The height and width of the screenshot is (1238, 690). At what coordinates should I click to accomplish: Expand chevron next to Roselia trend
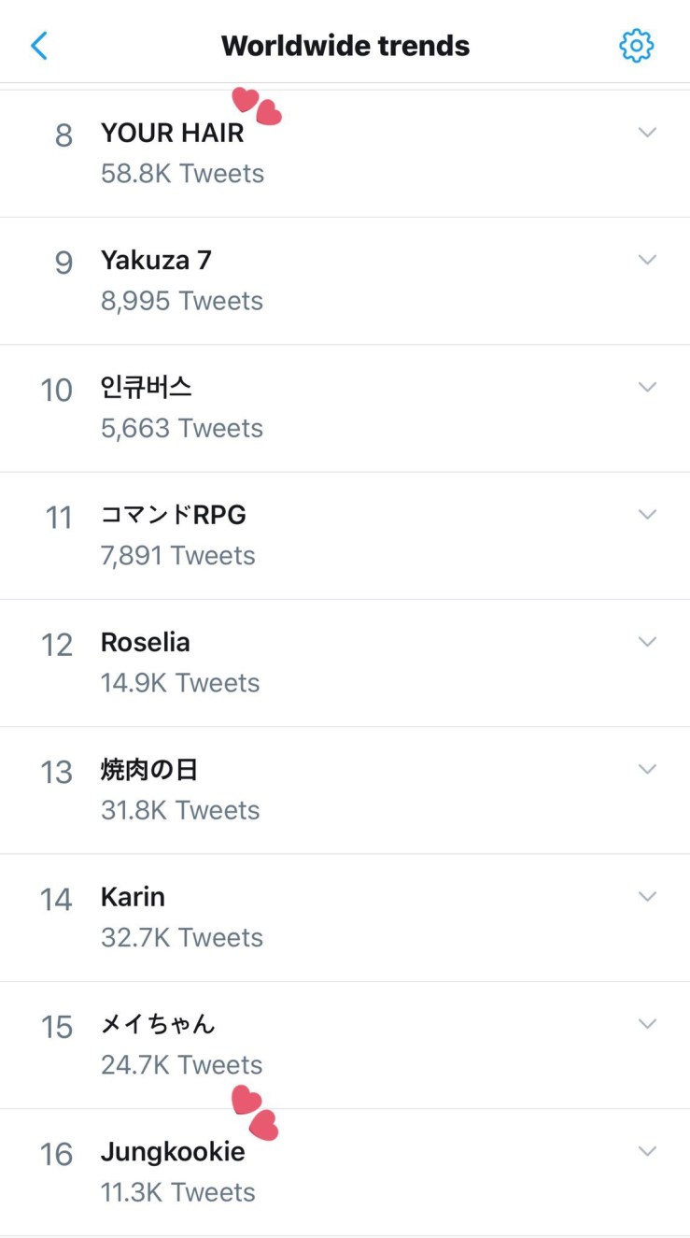tap(647, 642)
